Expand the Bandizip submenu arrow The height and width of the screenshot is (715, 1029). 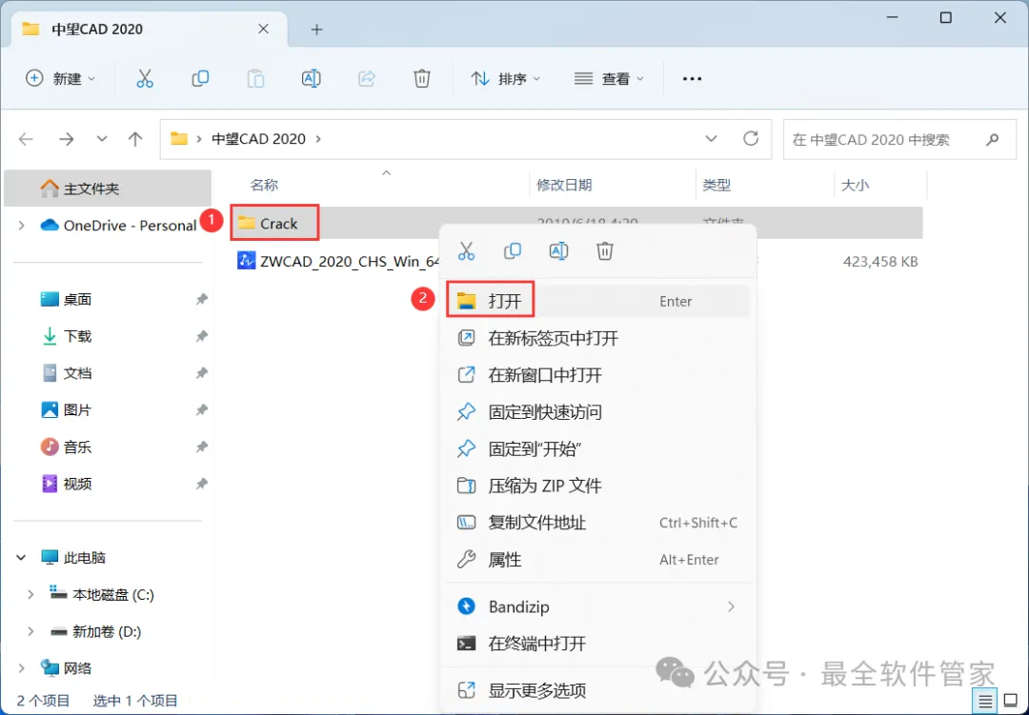(x=731, y=606)
